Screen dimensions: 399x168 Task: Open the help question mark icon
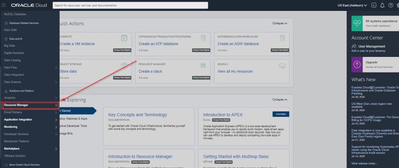[390, 5]
